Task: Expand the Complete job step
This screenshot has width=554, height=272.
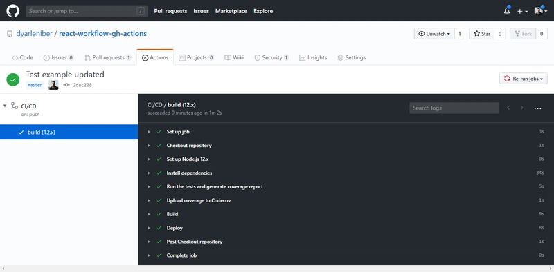Action: (149, 255)
